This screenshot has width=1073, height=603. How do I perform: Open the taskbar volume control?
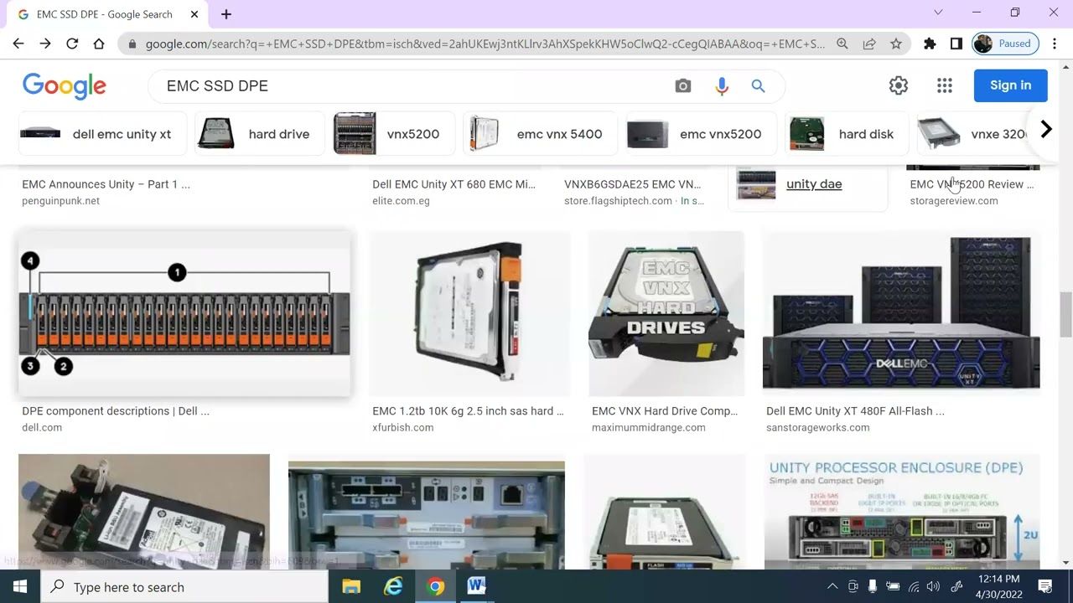933,586
